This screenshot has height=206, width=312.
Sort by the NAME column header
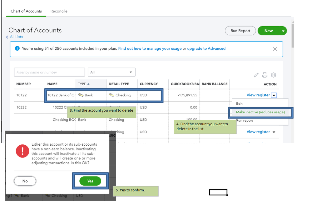point(52,84)
